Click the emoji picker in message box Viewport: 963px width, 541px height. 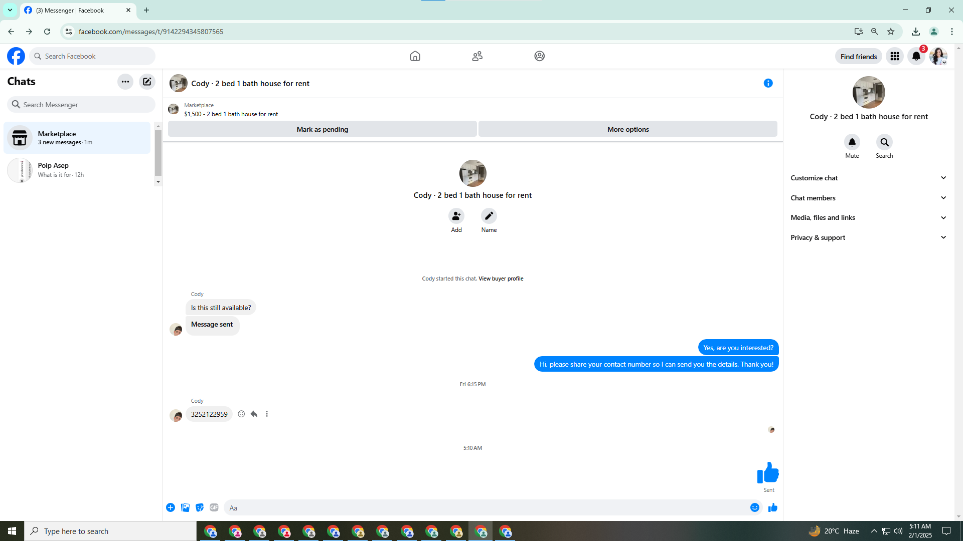point(754,507)
